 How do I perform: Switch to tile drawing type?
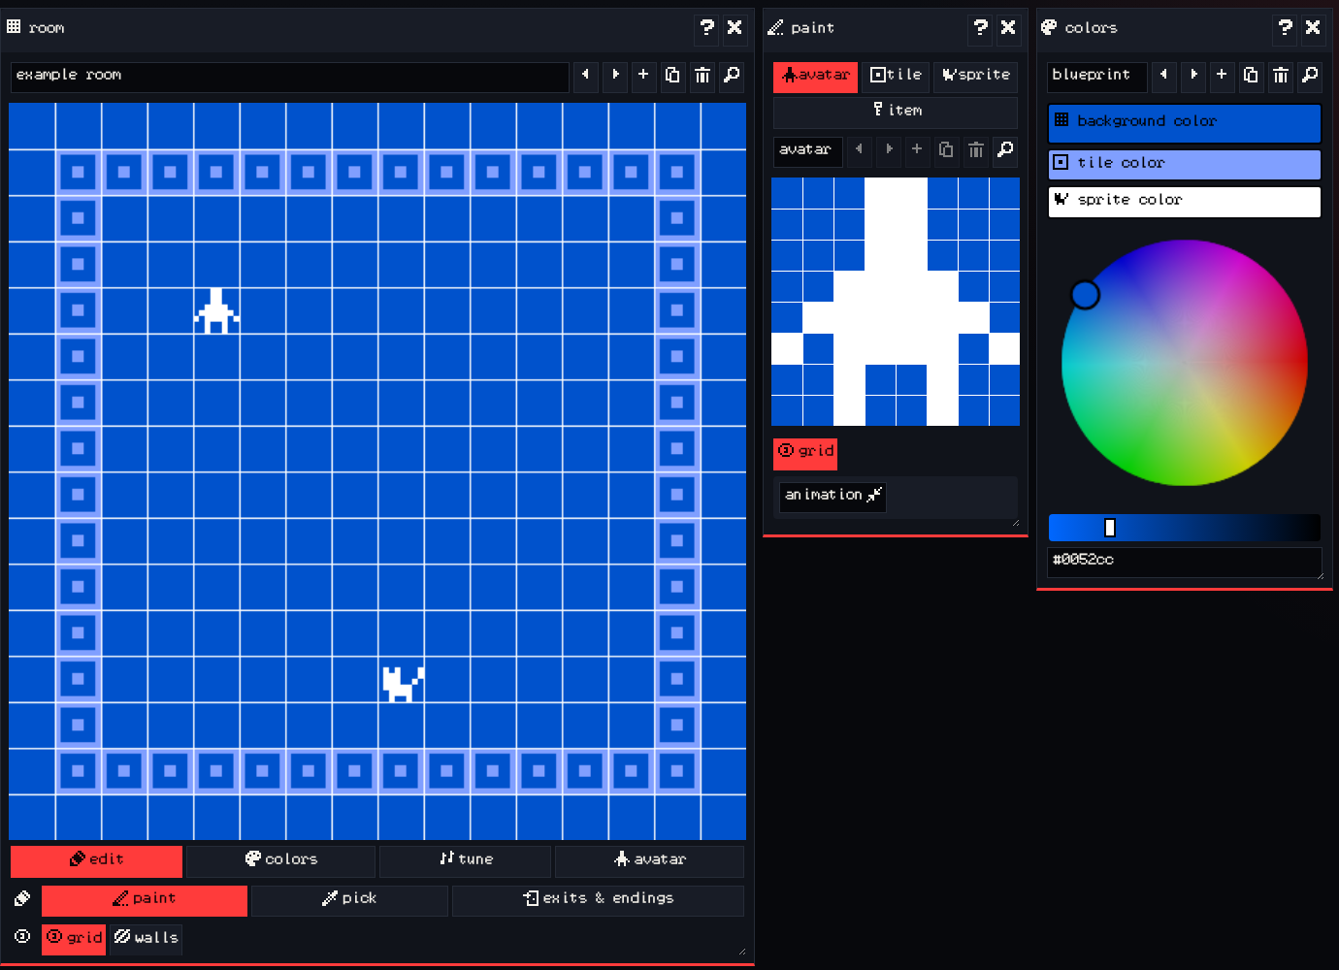click(896, 76)
